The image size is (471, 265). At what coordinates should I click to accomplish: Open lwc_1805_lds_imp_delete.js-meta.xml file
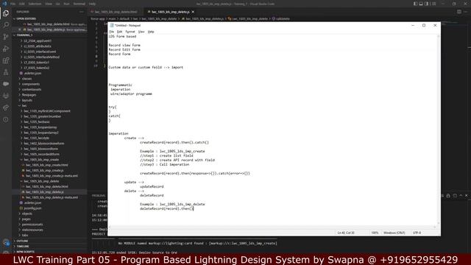pos(52,197)
